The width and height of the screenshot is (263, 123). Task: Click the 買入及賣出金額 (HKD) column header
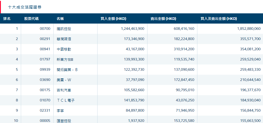219,19
